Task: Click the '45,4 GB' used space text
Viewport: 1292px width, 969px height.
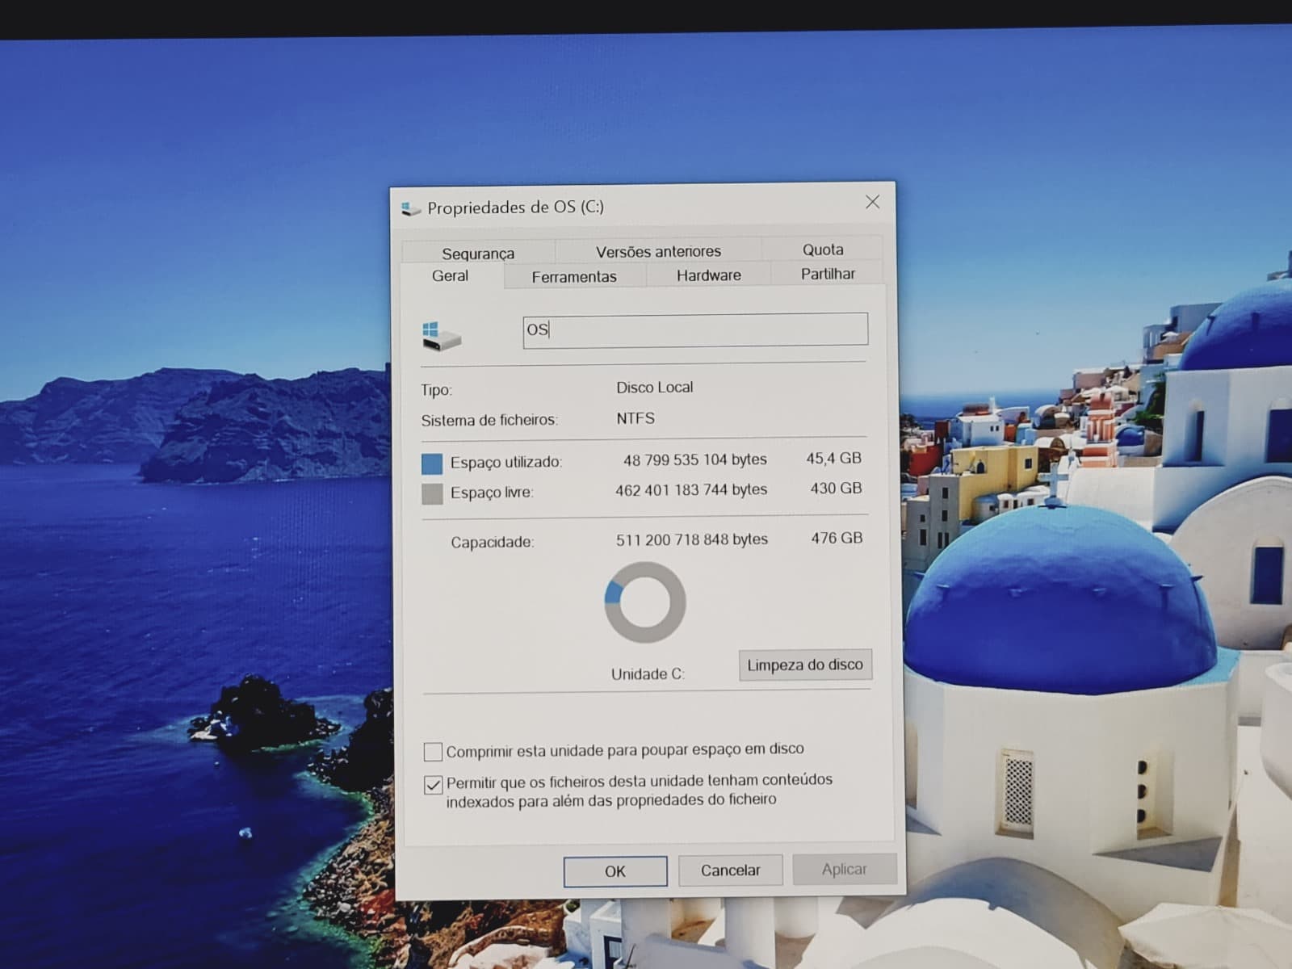Action: (x=833, y=459)
